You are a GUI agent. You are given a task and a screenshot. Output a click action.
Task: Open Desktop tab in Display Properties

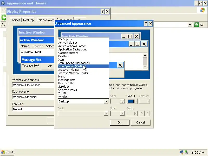(x=28, y=20)
